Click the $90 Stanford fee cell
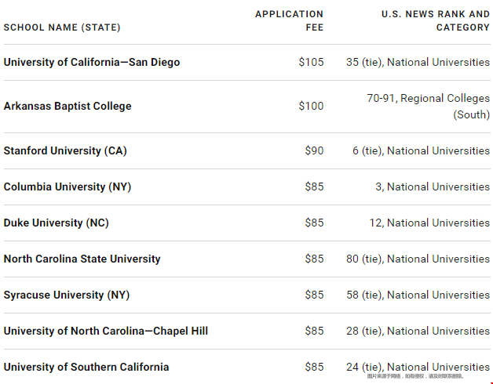The height and width of the screenshot is (384, 493). tap(314, 150)
